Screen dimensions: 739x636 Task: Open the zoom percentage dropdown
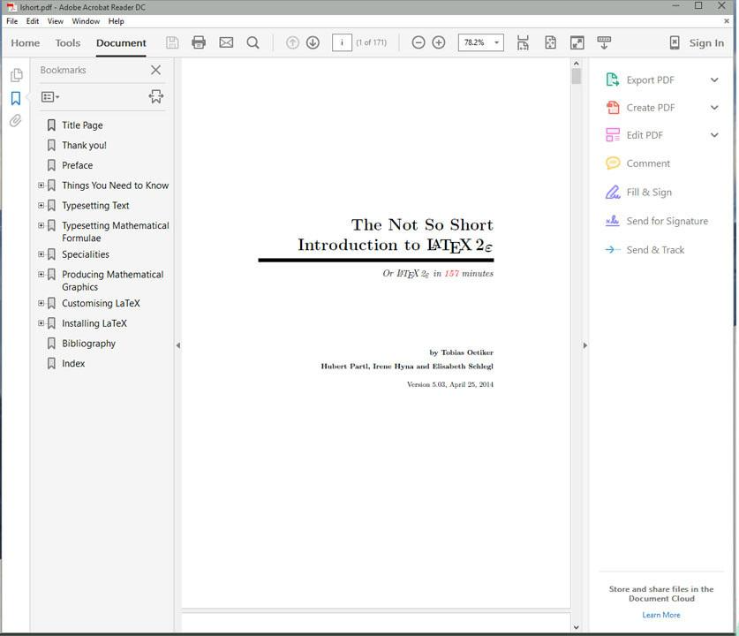pos(496,42)
